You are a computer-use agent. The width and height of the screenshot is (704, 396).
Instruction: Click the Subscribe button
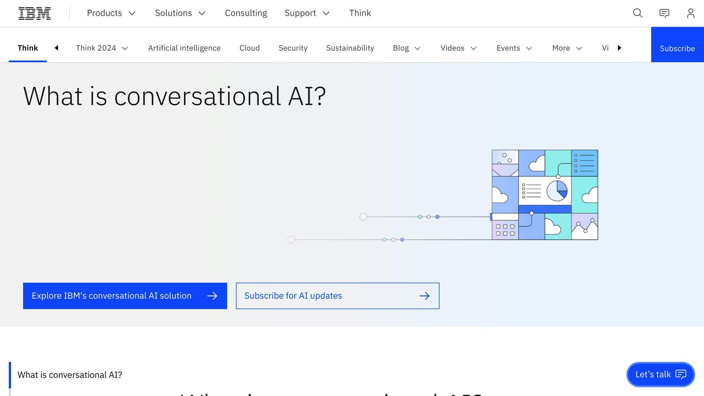[x=677, y=48]
